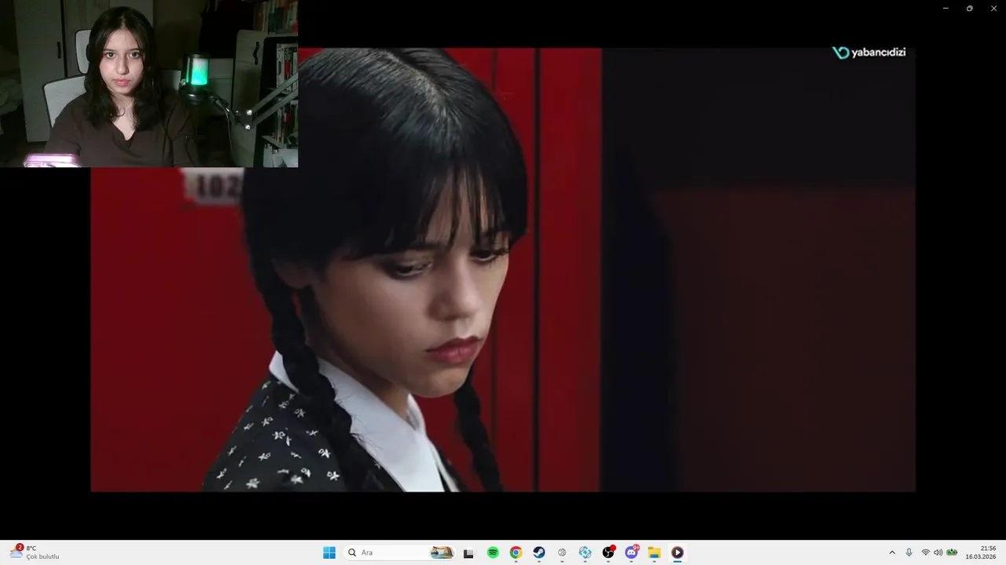The height and width of the screenshot is (565, 1006).
Task: Open OBS Studio from the taskbar
Action: pyautogui.click(x=608, y=552)
